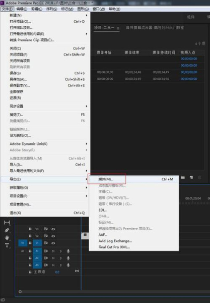Select the Pen tool
The width and height of the screenshot is (210, 303).
7,230
